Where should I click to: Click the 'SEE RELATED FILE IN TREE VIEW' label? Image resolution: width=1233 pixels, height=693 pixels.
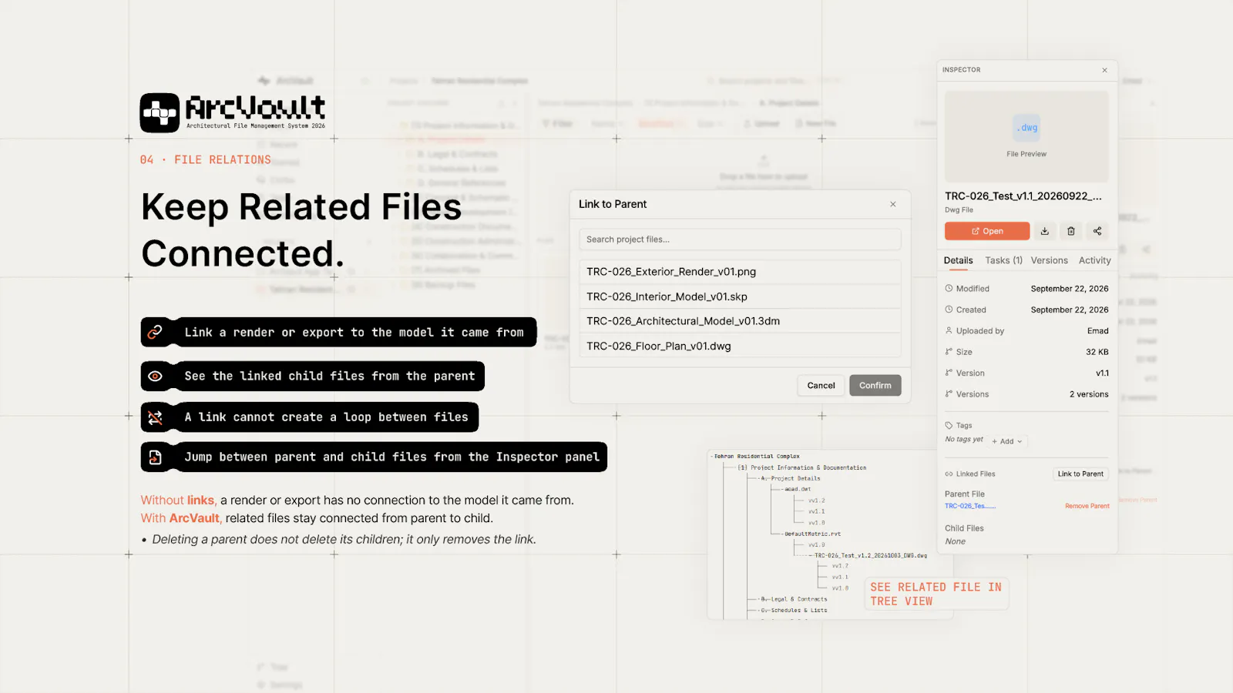pyautogui.click(x=936, y=594)
